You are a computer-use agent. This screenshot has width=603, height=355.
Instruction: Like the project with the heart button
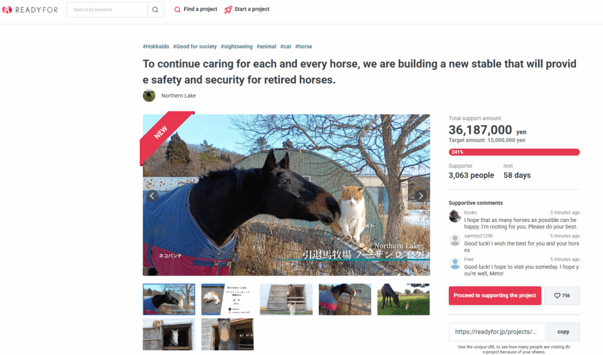562,296
